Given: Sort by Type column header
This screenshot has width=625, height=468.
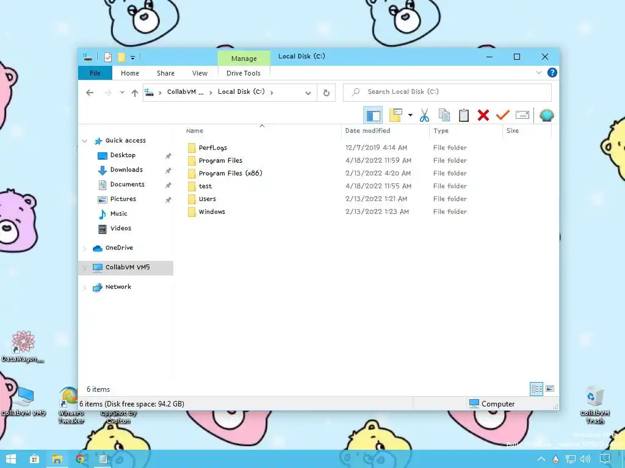Looking at the screenshot, I should click(441, 131).
